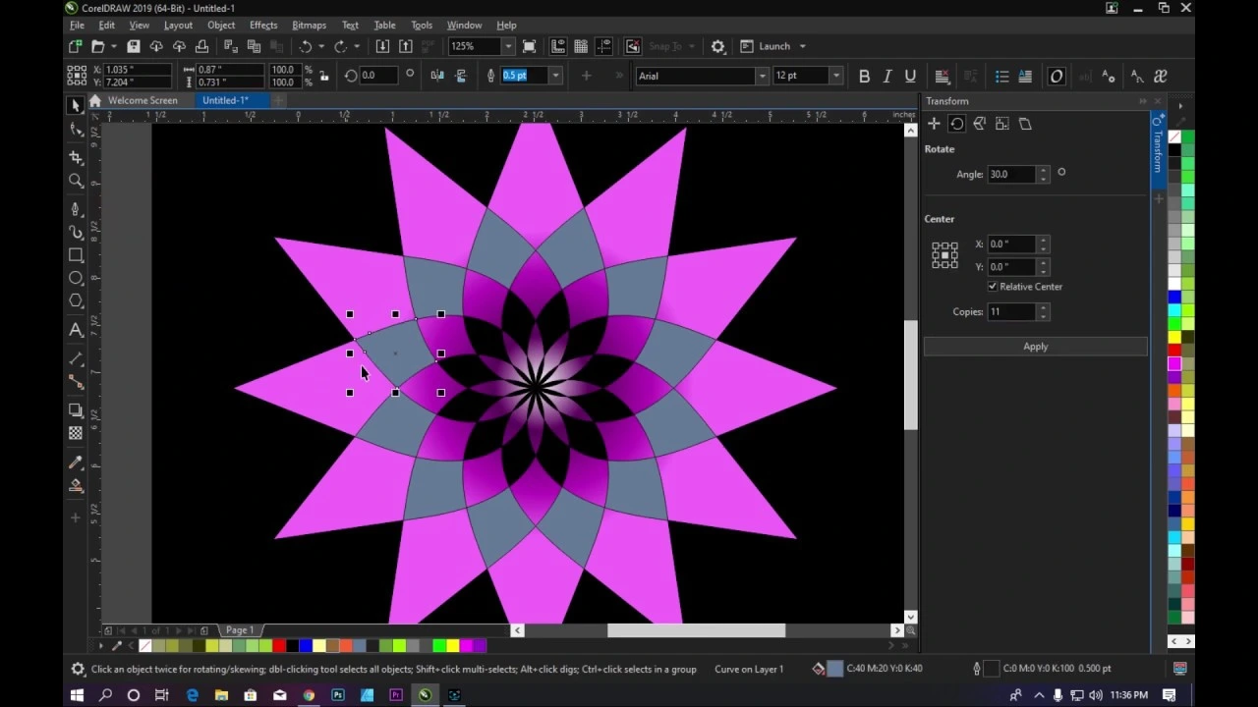Screen dimensions: 1258x707
Task: Open the Effects menu
Action: [263, 25]
